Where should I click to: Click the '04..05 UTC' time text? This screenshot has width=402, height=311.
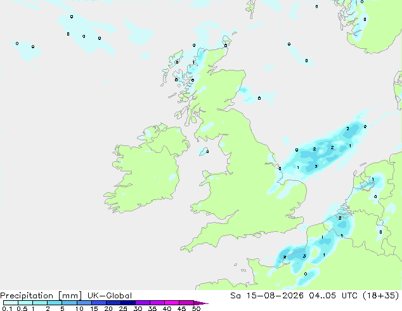334,296
